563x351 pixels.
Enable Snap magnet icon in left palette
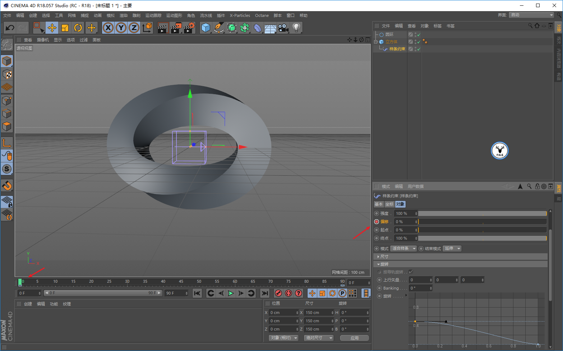[7, 185]
